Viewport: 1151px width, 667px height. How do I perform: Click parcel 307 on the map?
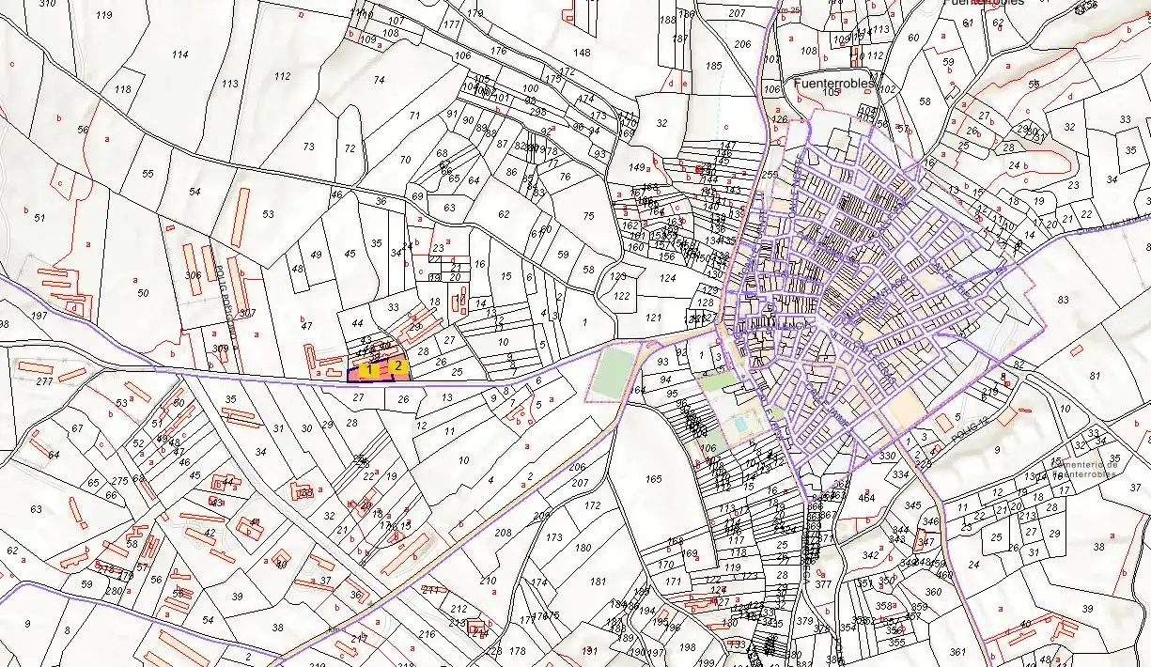(x=248, y=313)
